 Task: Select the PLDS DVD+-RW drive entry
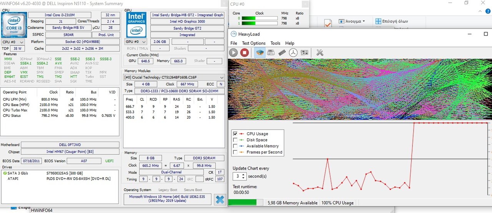point(78,178)
